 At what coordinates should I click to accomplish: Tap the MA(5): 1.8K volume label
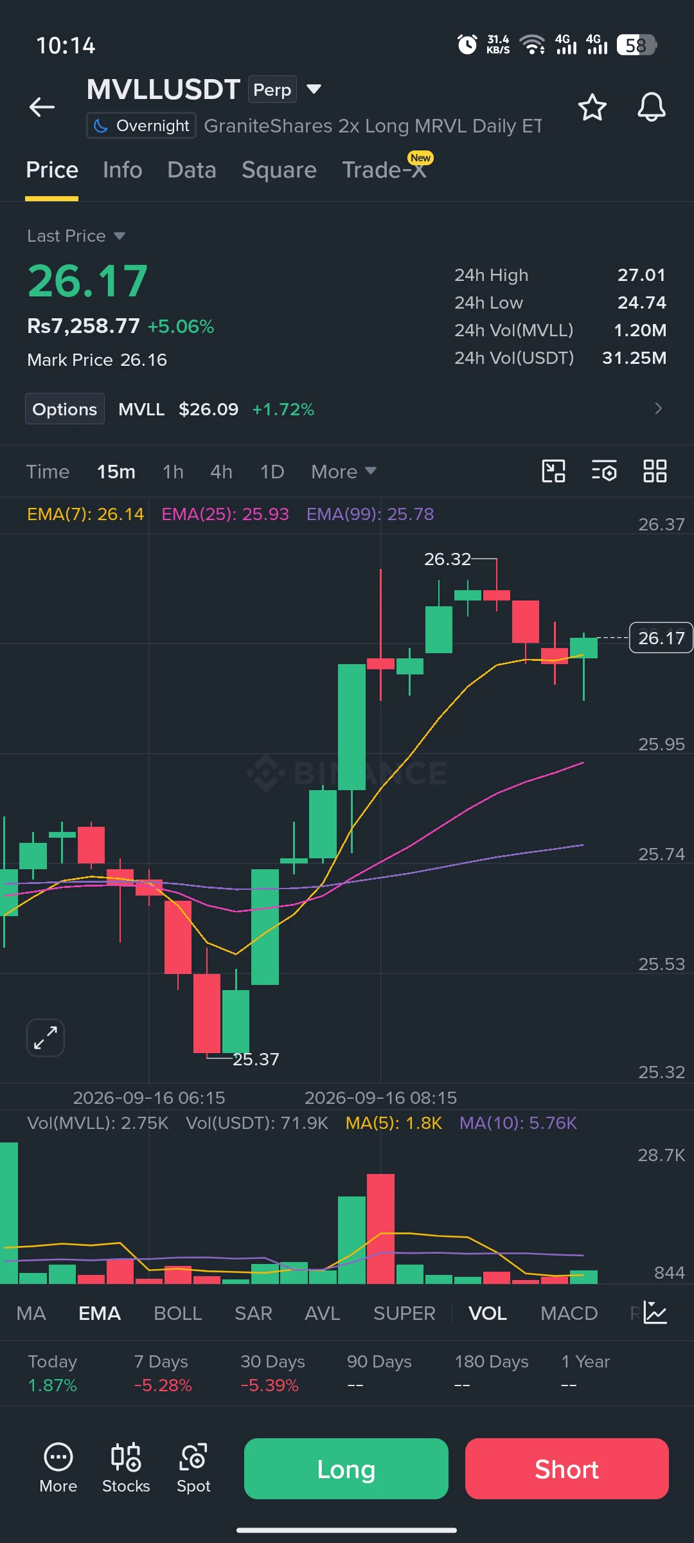pyautogui.click(x=394, y=1123)
